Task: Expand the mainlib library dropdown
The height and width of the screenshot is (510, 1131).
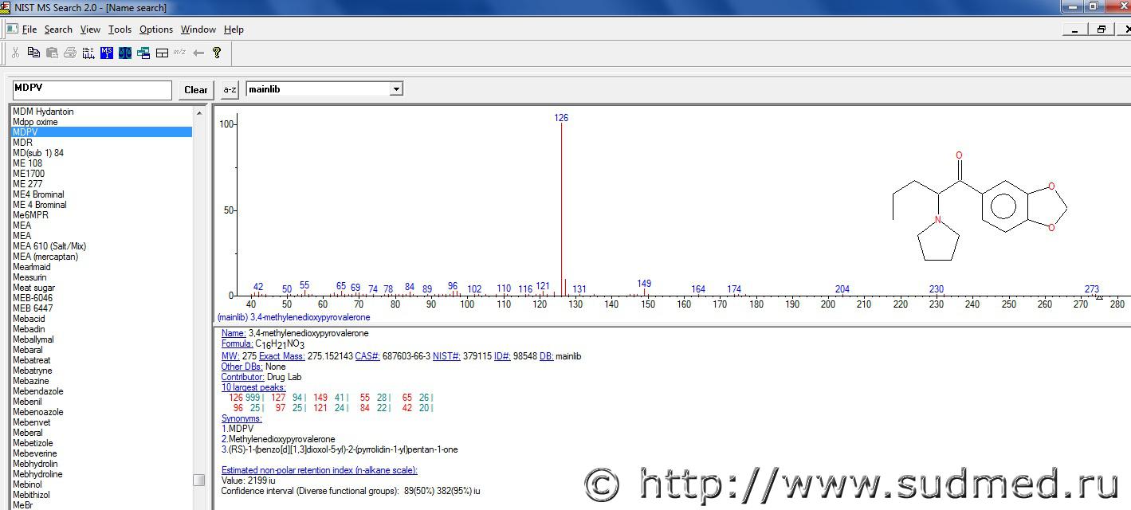Action: click(395, 89)
